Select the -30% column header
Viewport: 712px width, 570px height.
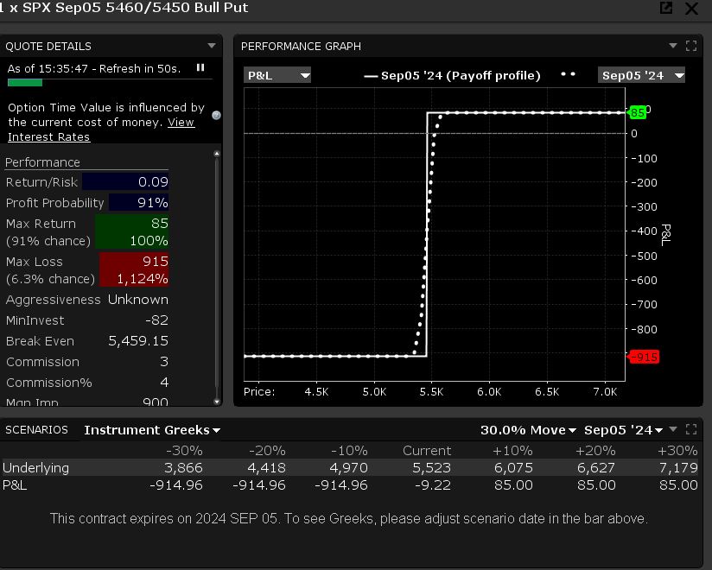click(x=184, y=451)
